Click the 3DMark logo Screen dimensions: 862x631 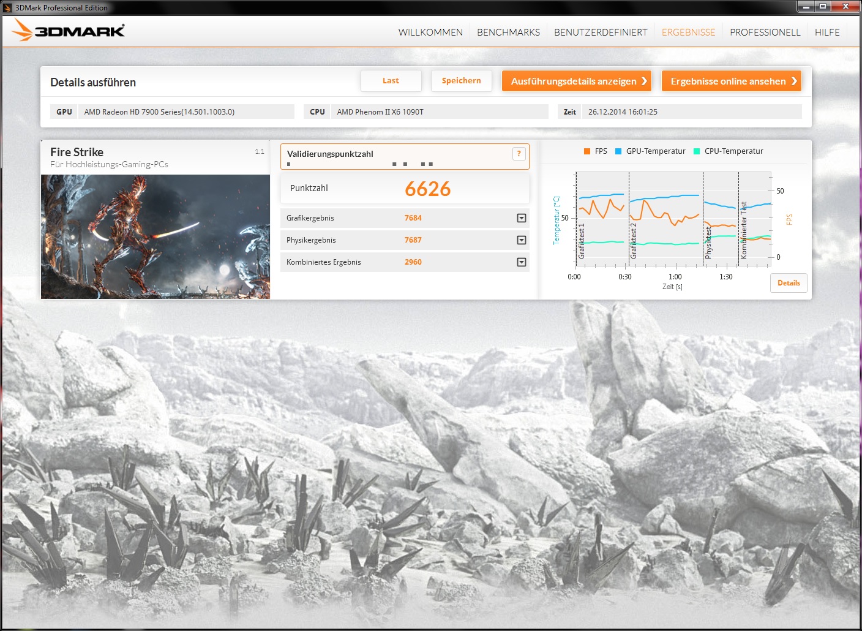[69, 30]
